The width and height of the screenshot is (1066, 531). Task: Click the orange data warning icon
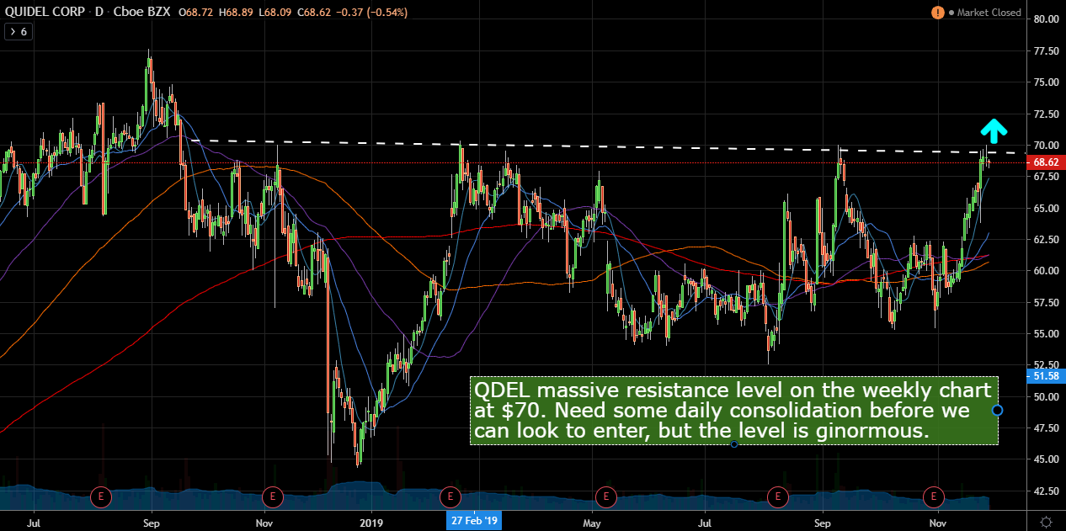point(937,13)
